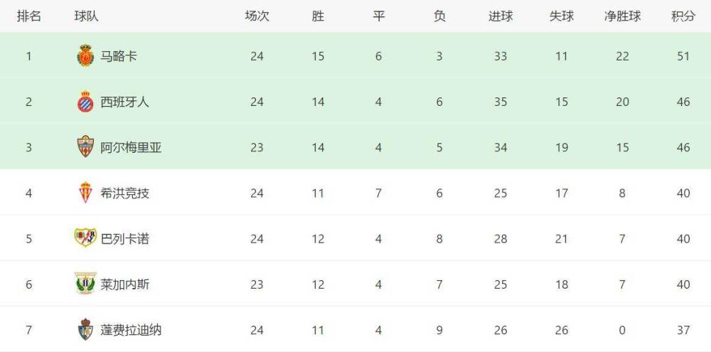Image resolution: width=711 pixels, height=352 pixels.
Task: Select the 希洪竞技 crest icon
Action: tap(85, 192)
